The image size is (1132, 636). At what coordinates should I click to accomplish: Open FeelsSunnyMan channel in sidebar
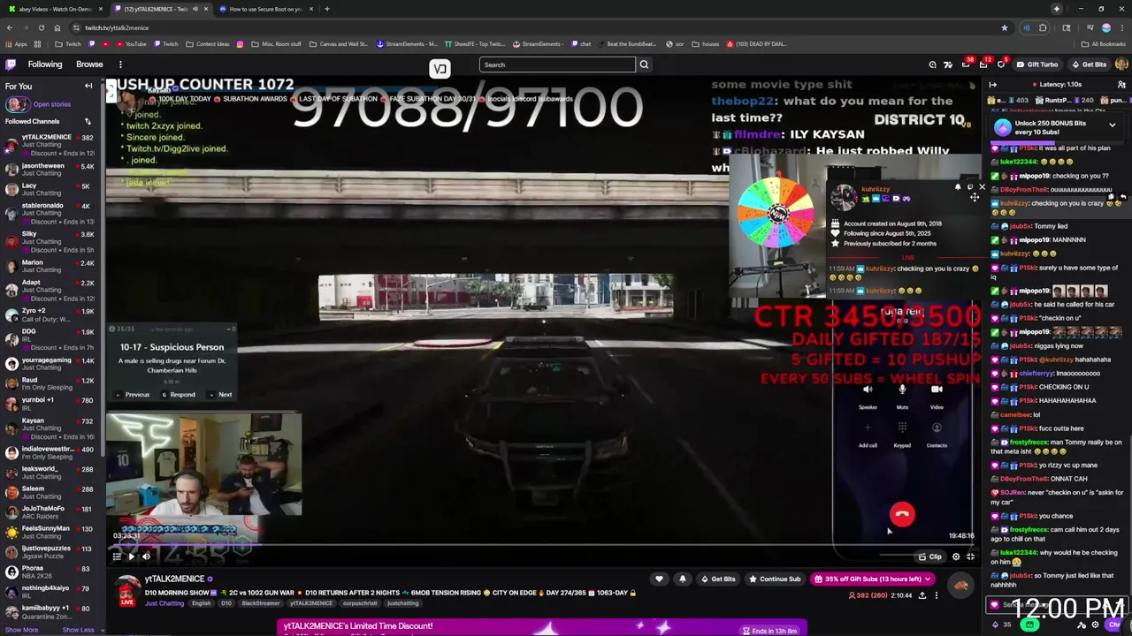50,532
